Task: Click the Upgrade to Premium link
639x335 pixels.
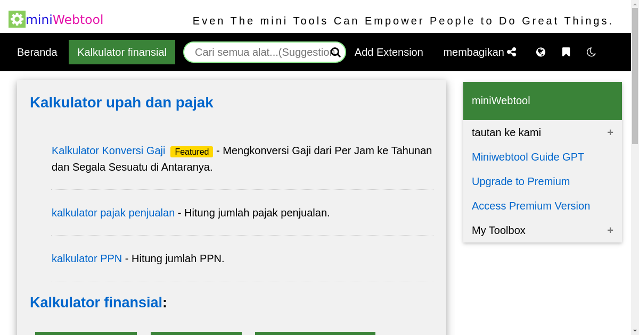Action: tap(521, 181)
